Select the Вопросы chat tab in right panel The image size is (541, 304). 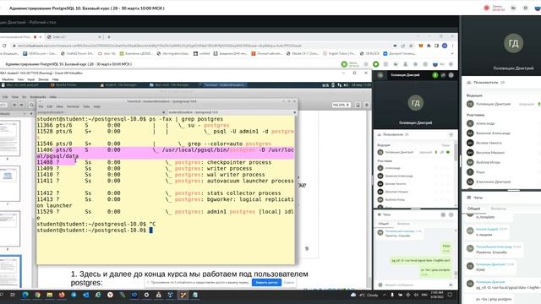498,209
